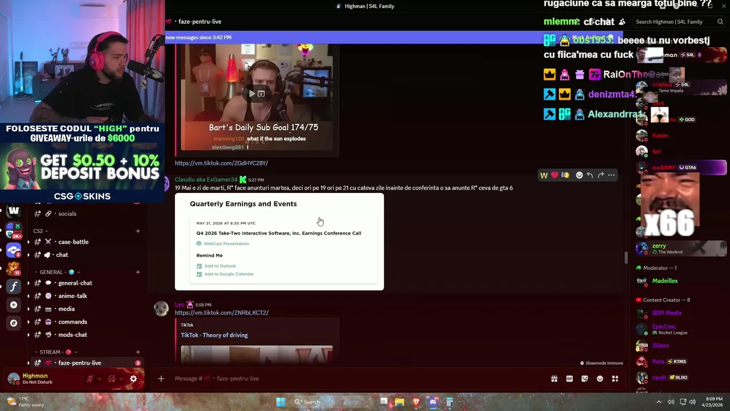The image size is (730, 411).
Task: Open Brave browser in taskbar
Action: pyautogui.click(x=416, y=402)
